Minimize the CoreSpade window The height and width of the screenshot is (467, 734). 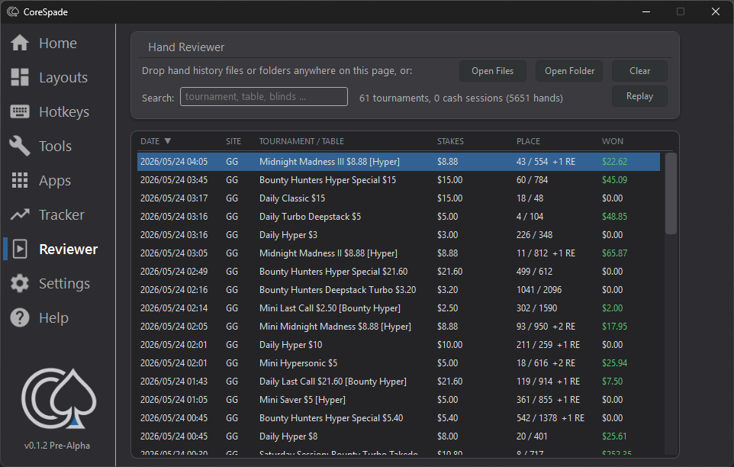[x=646, y=11]
